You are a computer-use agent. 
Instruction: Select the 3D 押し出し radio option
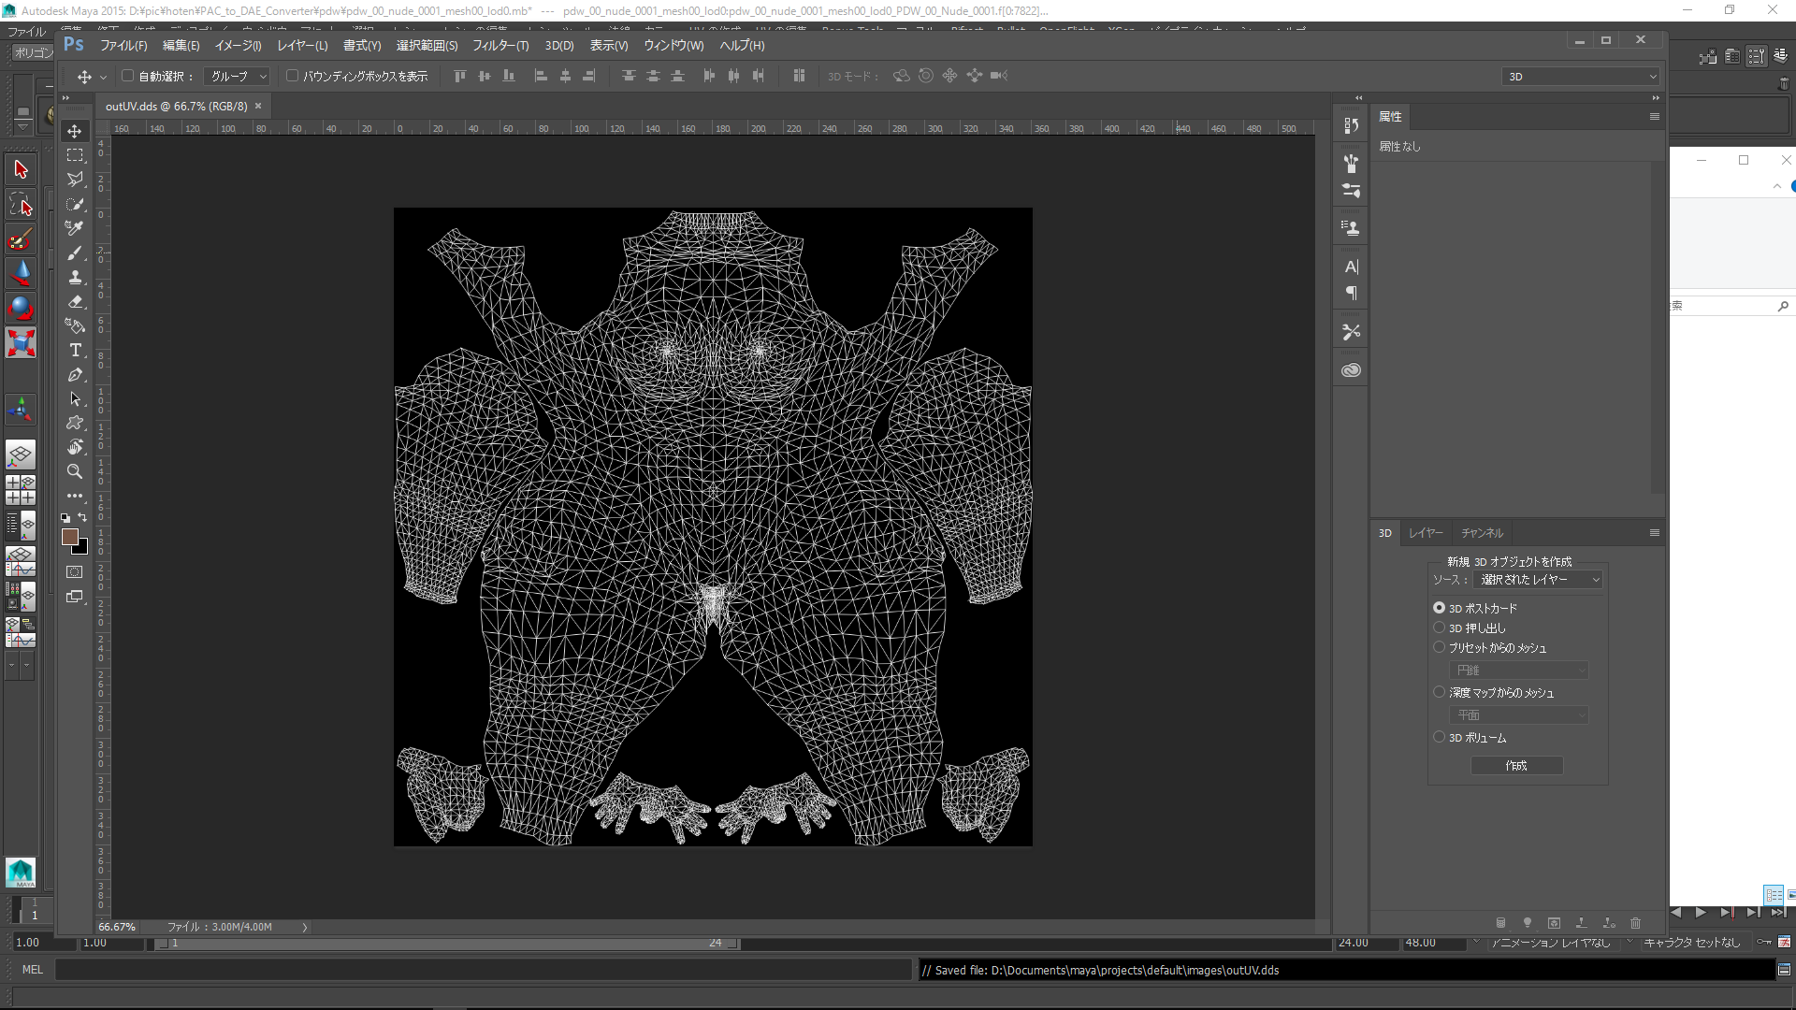[1439, 628]
